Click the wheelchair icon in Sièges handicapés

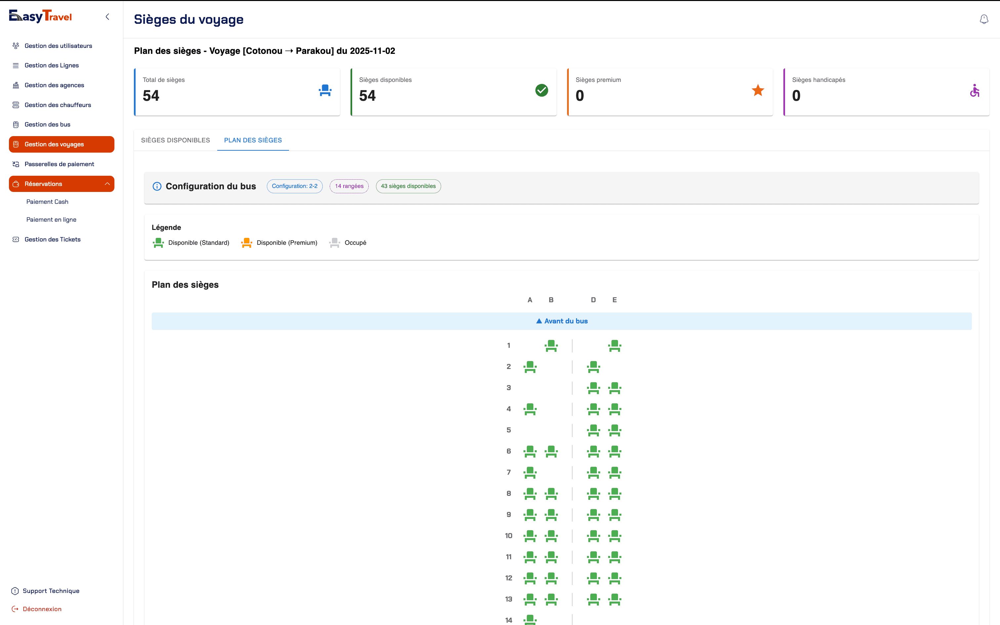coord(975,90)
